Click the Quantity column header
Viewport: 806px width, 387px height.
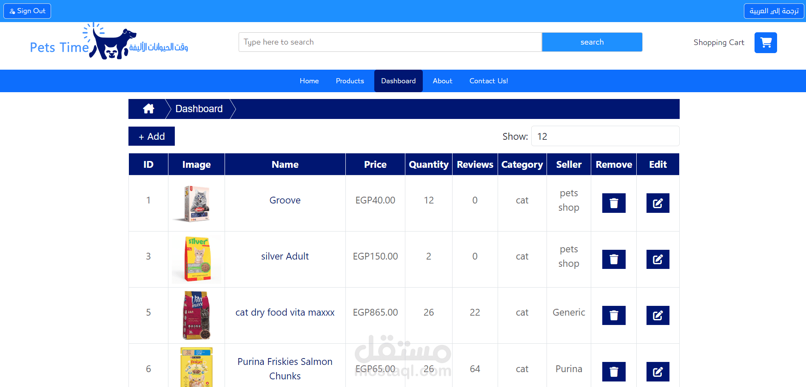tap(429, 164)
